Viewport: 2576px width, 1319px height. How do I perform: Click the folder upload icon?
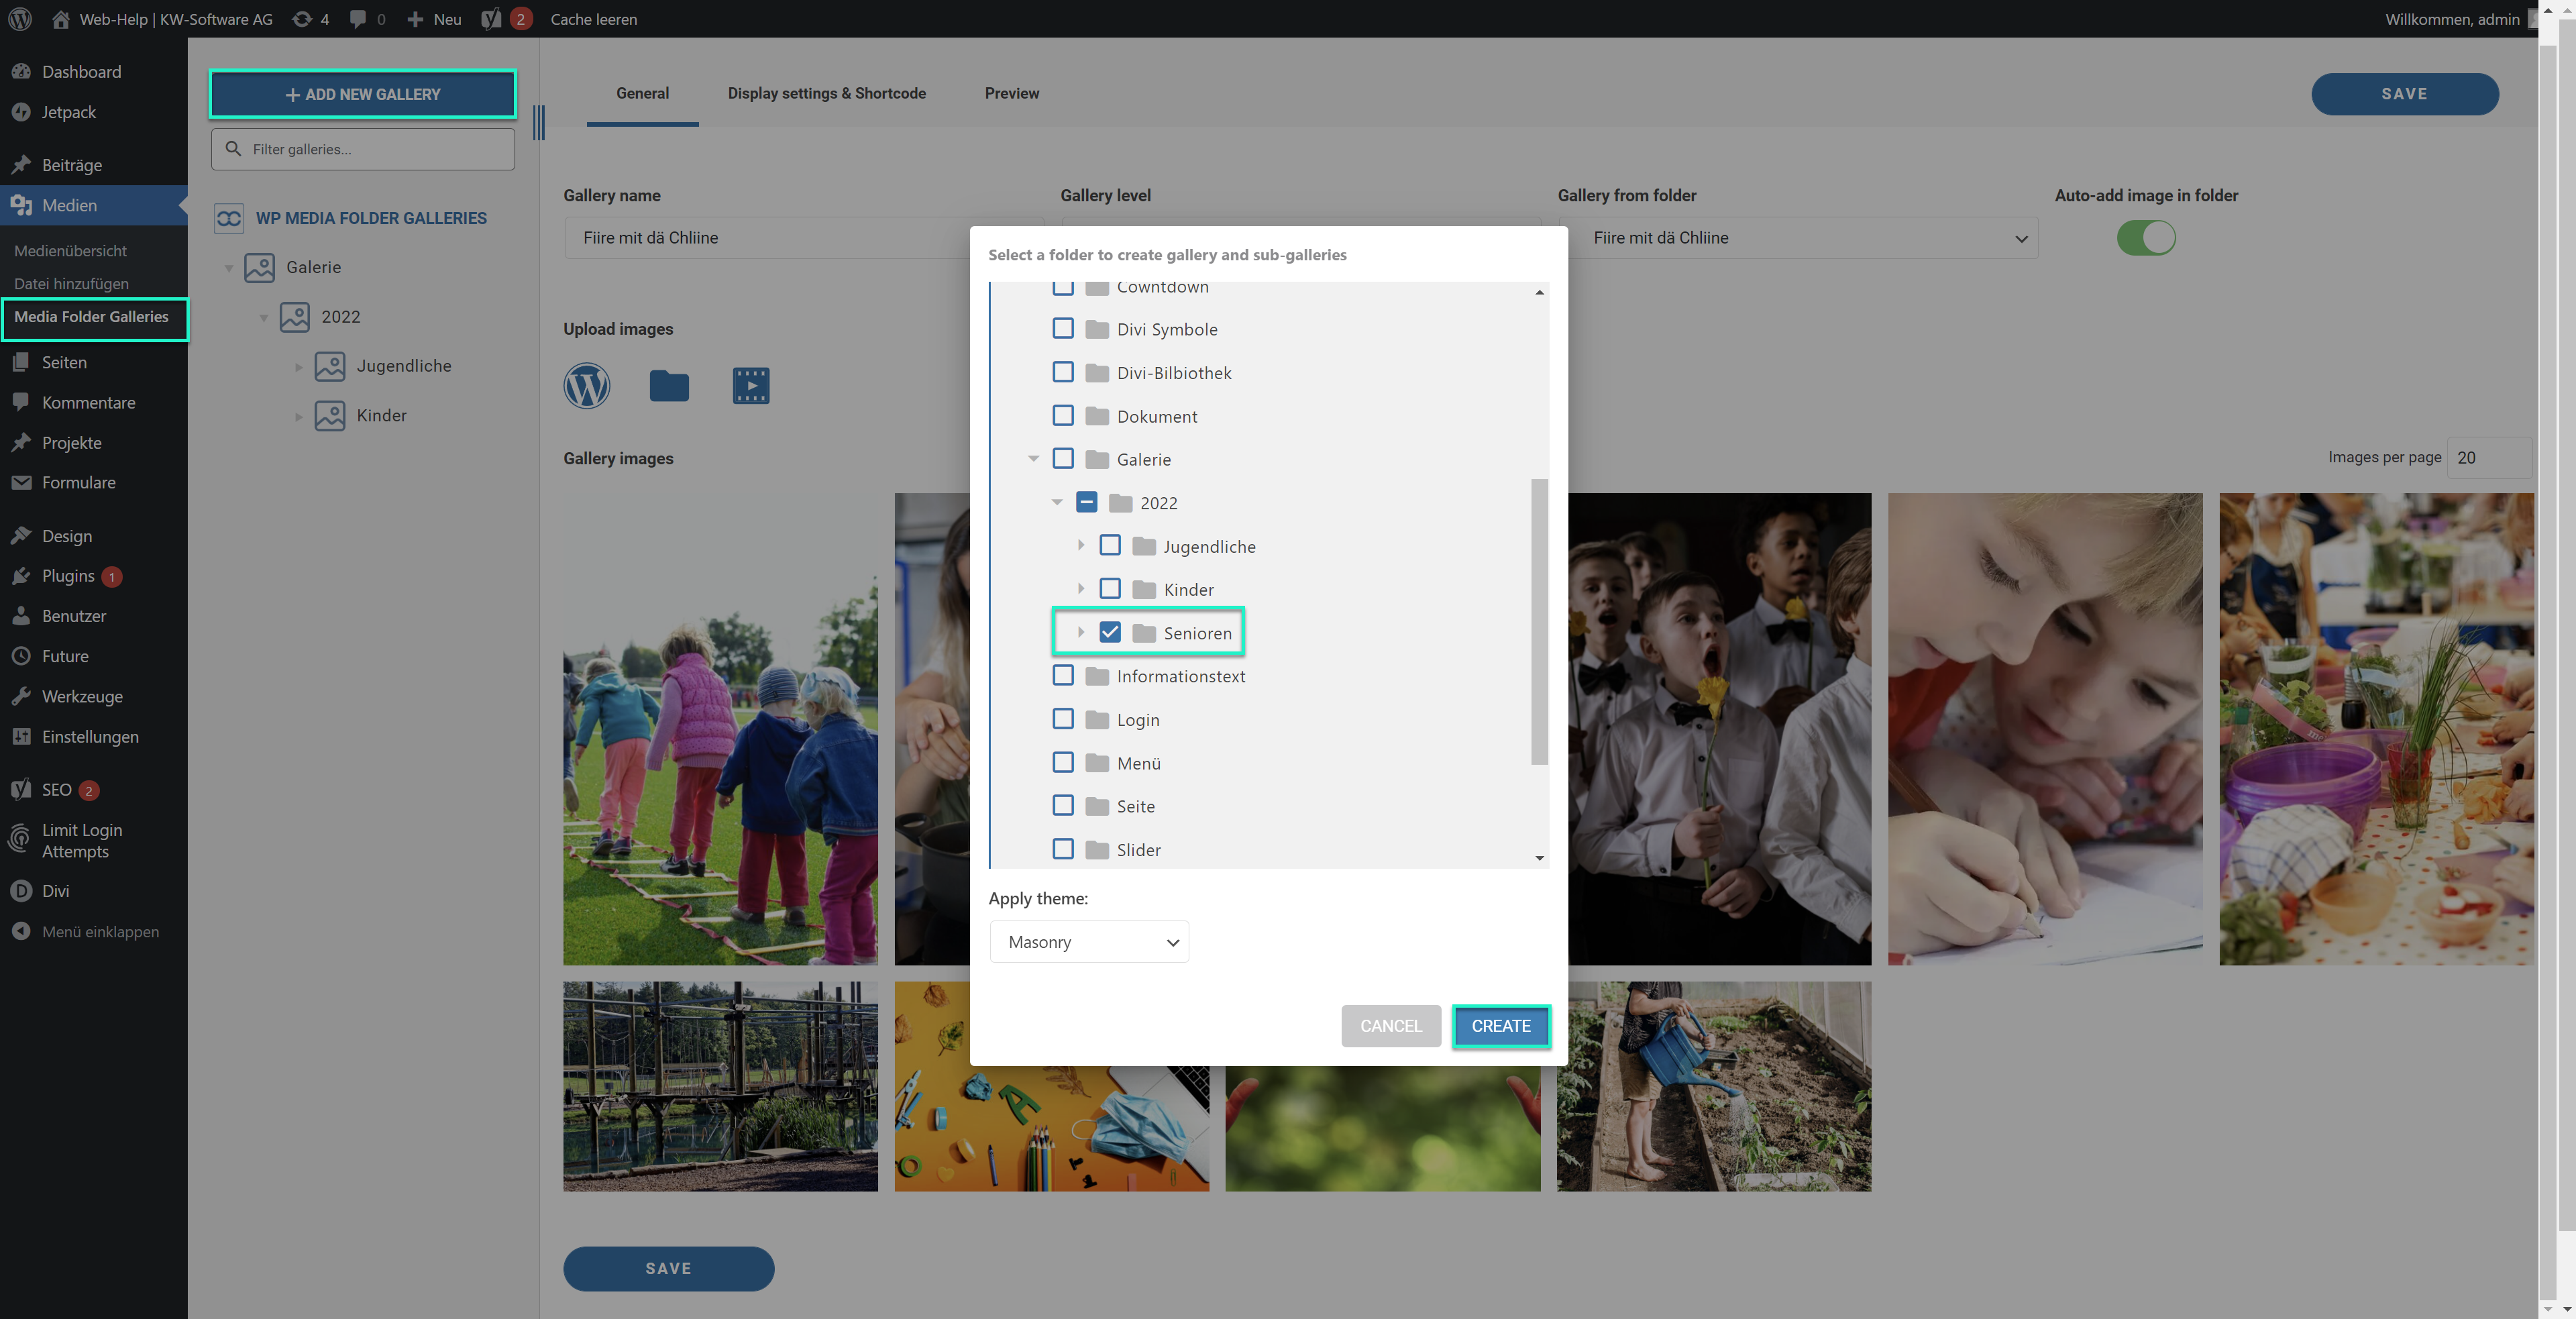point(669,385)
